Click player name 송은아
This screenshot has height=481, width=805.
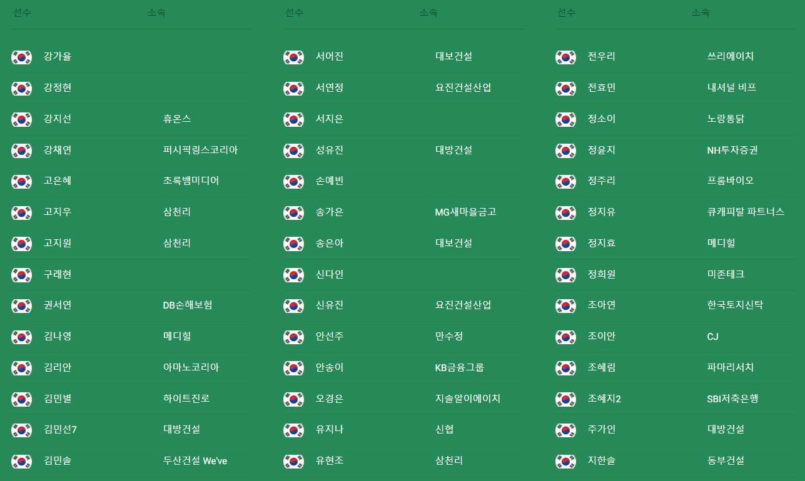point(330,243)
